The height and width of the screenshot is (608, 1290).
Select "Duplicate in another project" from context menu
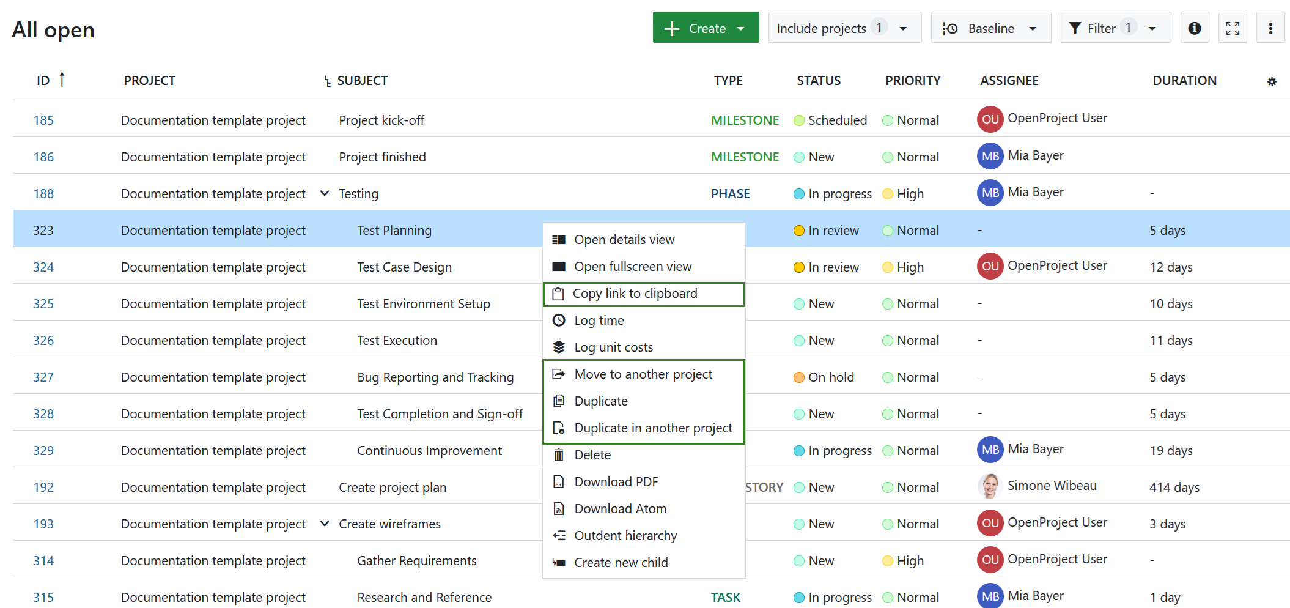click(653, 428)
